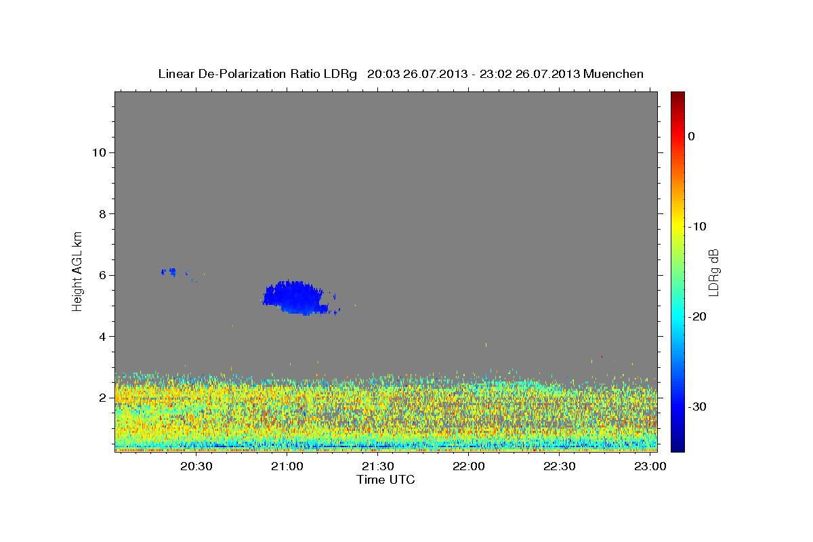Click the 'LDRg dB' colorbar label
Viewport: 813px width, 542px height.
click(713, 272)
